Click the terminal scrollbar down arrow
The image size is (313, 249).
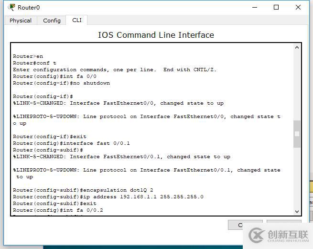(x=297, y=212)
